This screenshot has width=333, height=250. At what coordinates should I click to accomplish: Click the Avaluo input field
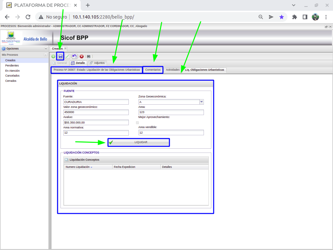96,123
